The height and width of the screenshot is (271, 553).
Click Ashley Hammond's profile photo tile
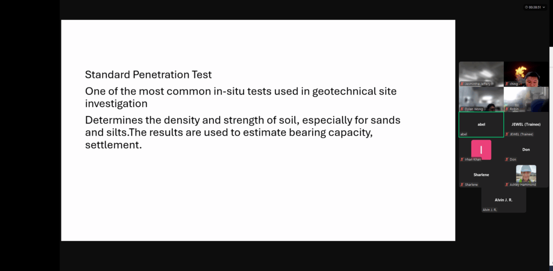(526, 173)
